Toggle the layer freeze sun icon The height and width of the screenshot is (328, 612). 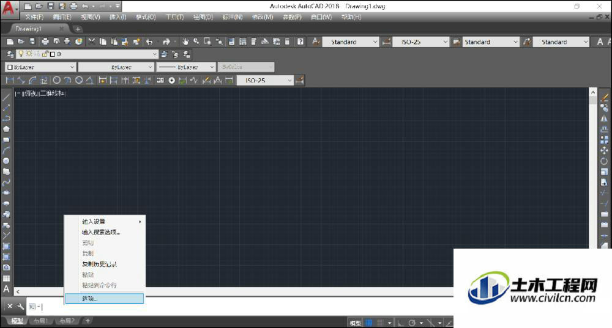pos(29,54)
